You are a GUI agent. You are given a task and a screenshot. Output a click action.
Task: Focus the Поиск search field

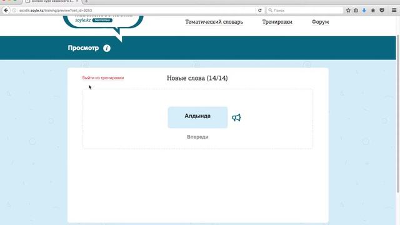[305, 11]
